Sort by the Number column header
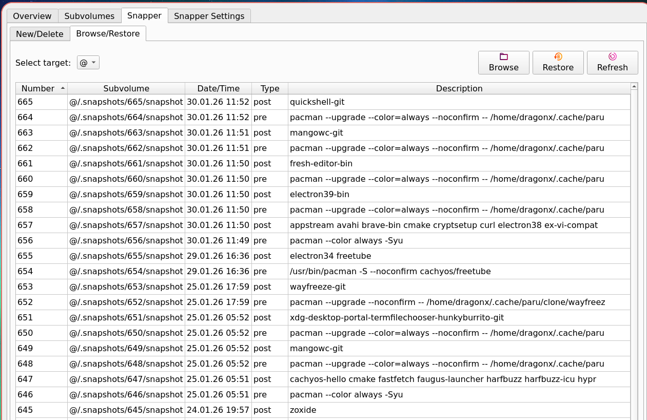 [x=42, y=88]
